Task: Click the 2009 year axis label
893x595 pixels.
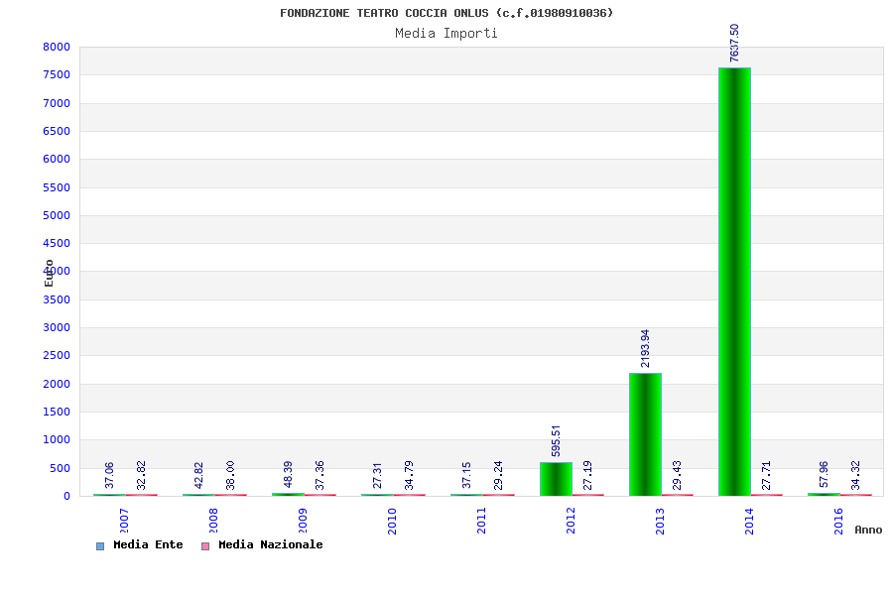Action: pyautogui.click(x=303, y=521)
